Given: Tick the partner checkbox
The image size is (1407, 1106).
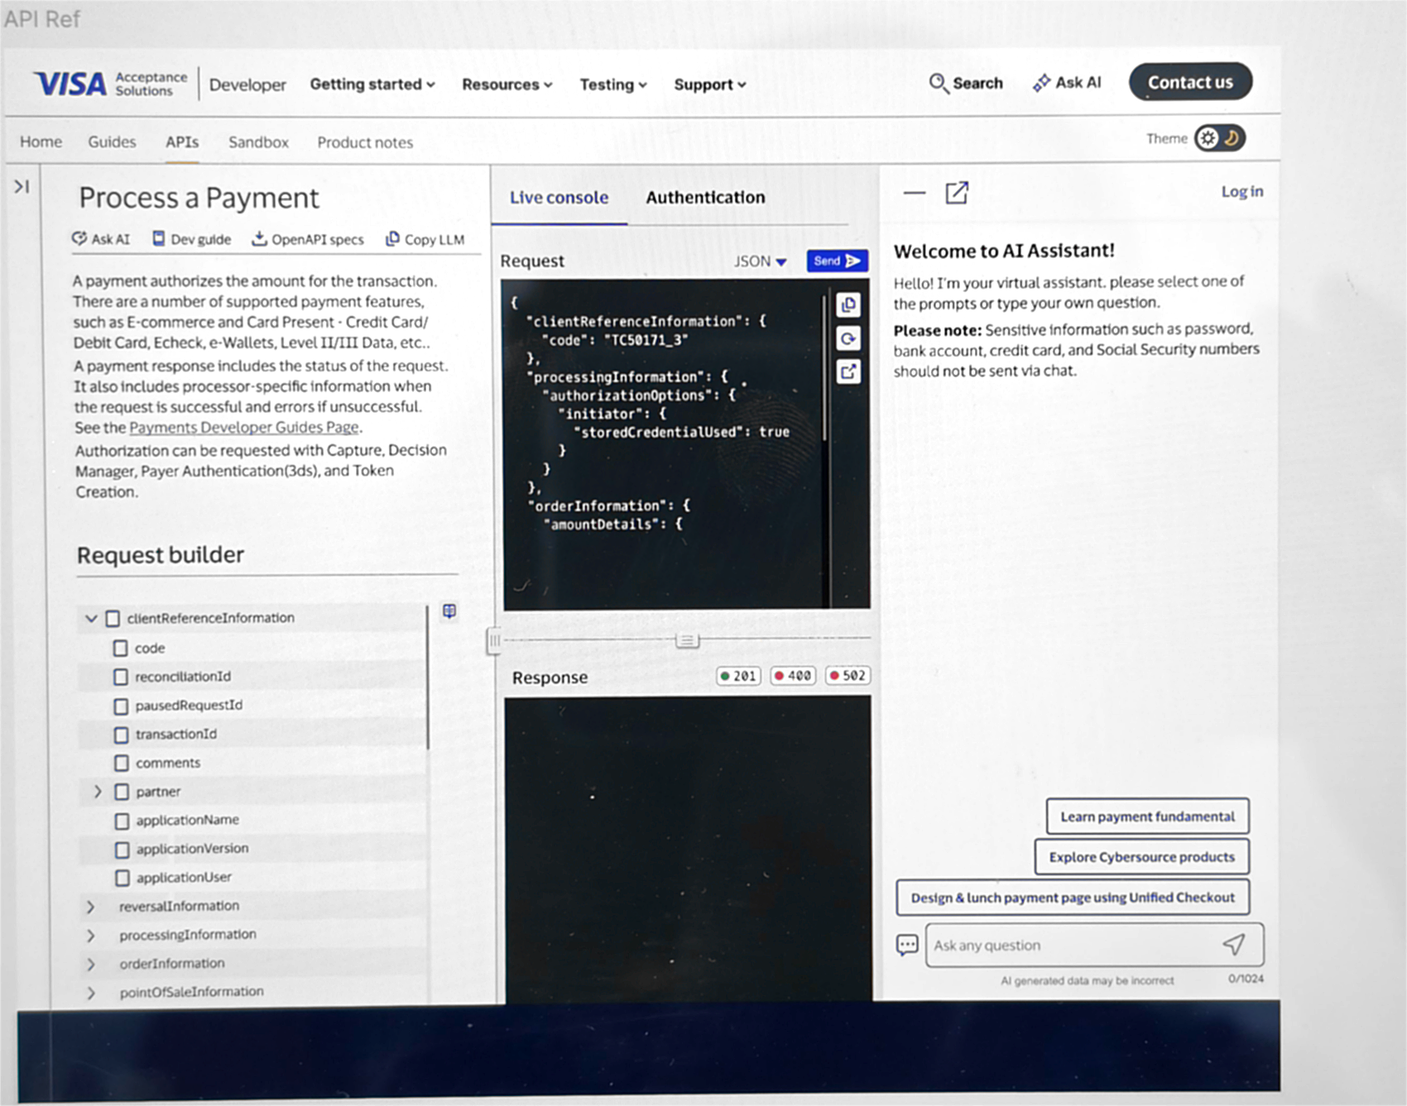Looking at the screenshot, I should pos(122,792).
